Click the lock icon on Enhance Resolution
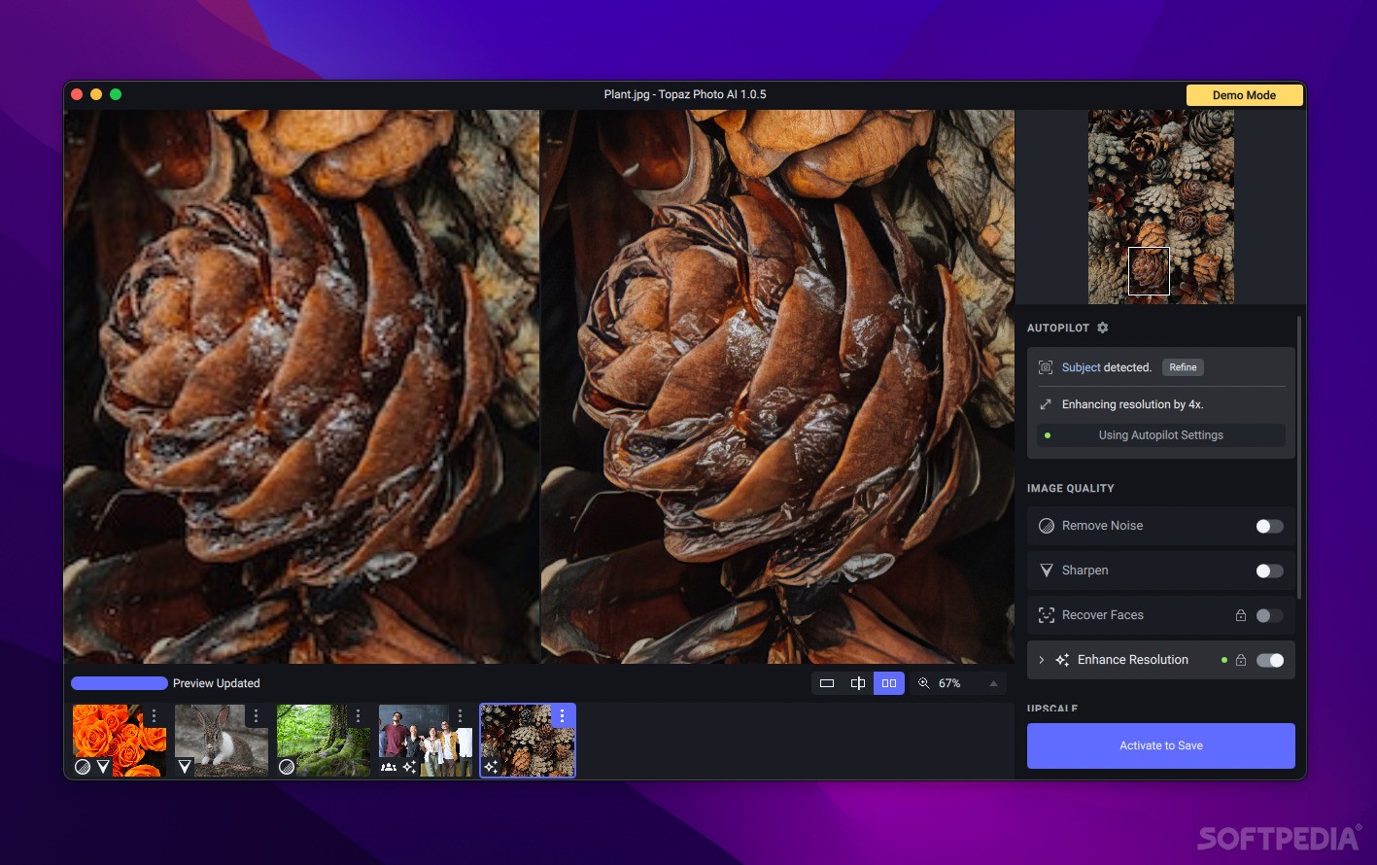Image resolution: width=1377 pixels, height=865 pixels. (x=1241, y=660)
